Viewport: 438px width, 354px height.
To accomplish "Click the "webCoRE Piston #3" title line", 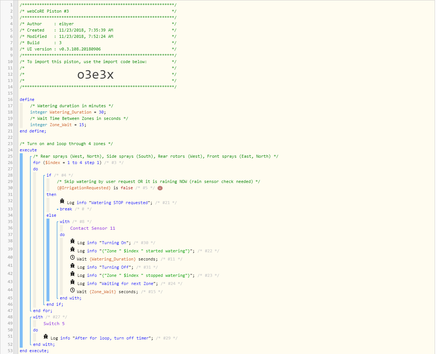I will [x=98, y=11].
